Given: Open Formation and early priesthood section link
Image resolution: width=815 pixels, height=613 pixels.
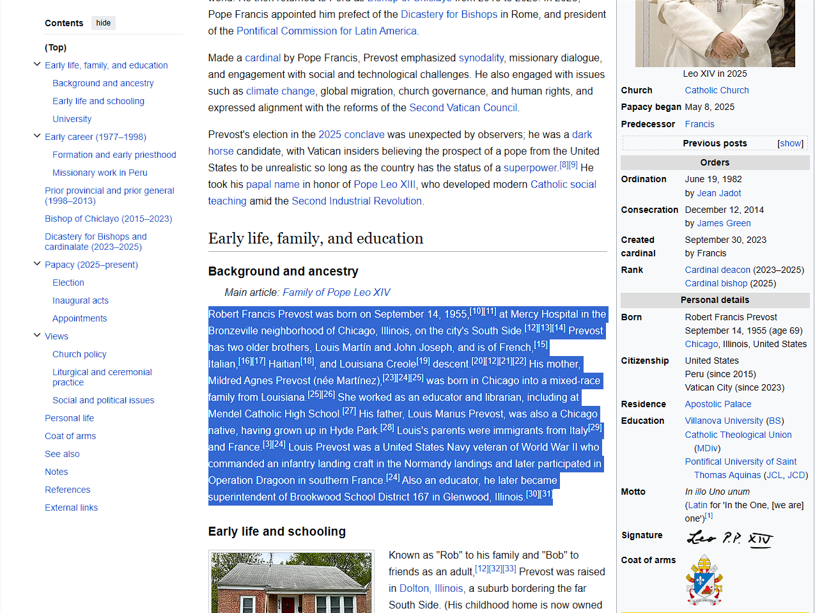Looking at the screenshot, I should tap(114, 155).
